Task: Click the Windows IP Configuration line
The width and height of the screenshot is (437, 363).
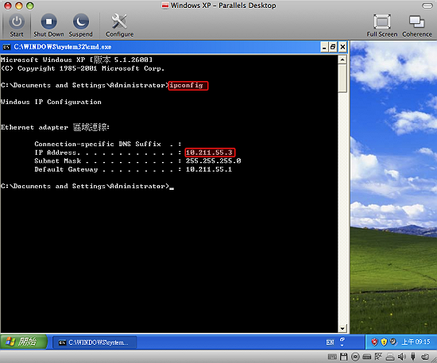Action: [x=51, y=102]
